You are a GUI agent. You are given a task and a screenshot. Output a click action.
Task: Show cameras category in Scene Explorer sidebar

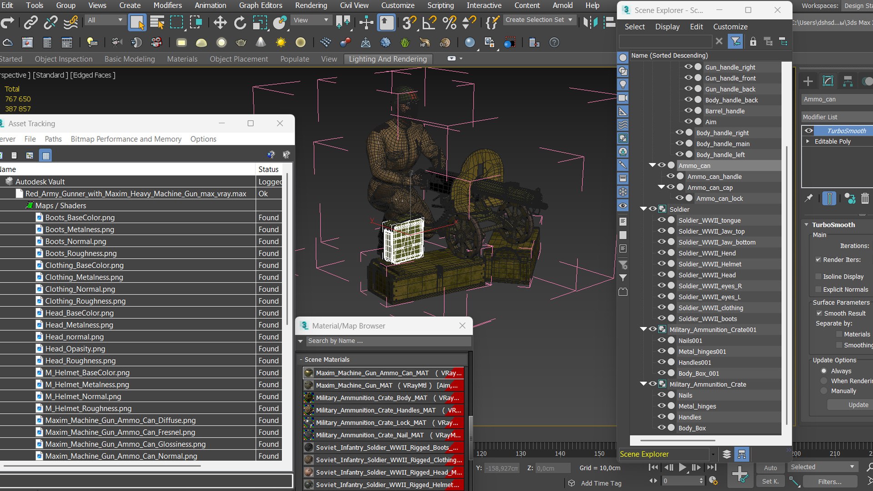[x=623, y=98]
